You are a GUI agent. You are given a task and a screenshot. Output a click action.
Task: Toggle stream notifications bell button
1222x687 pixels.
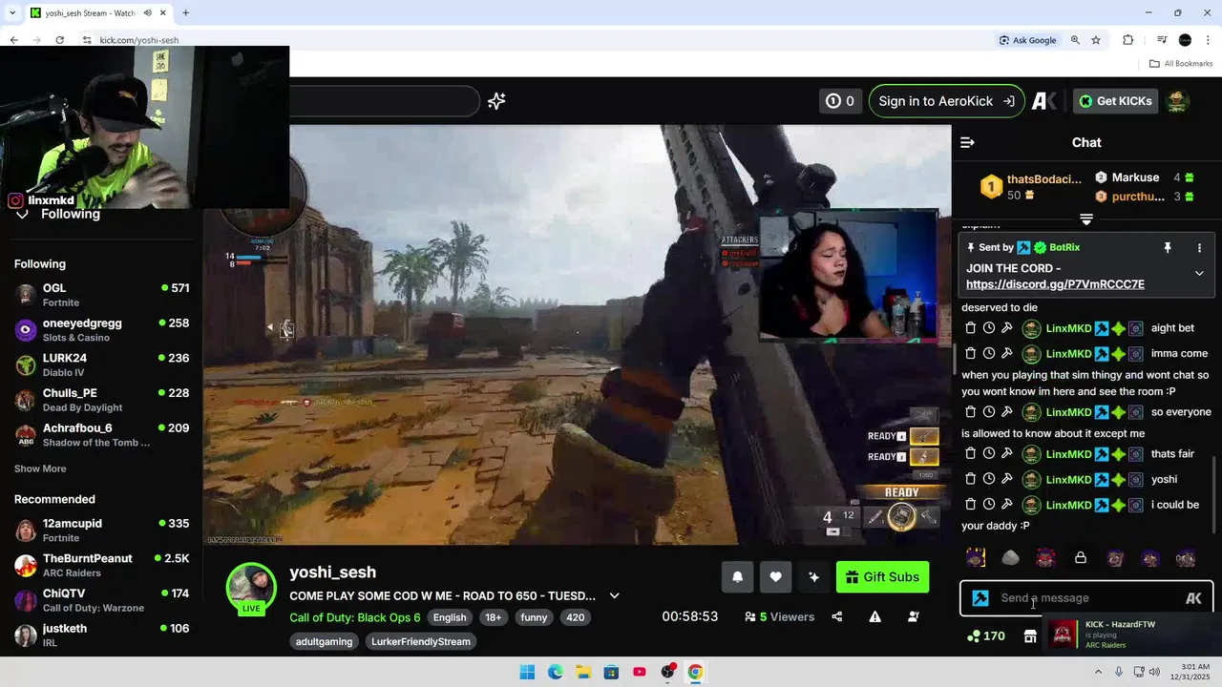[x=738, y=577]
